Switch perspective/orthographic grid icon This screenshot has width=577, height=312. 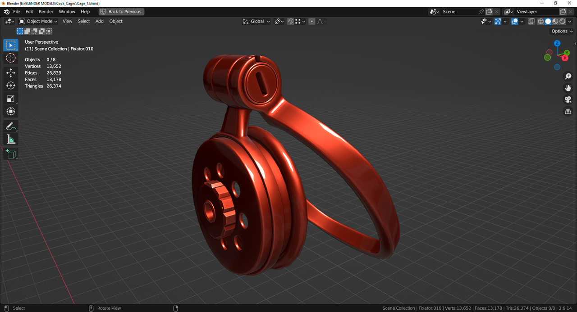coord(568,111)
